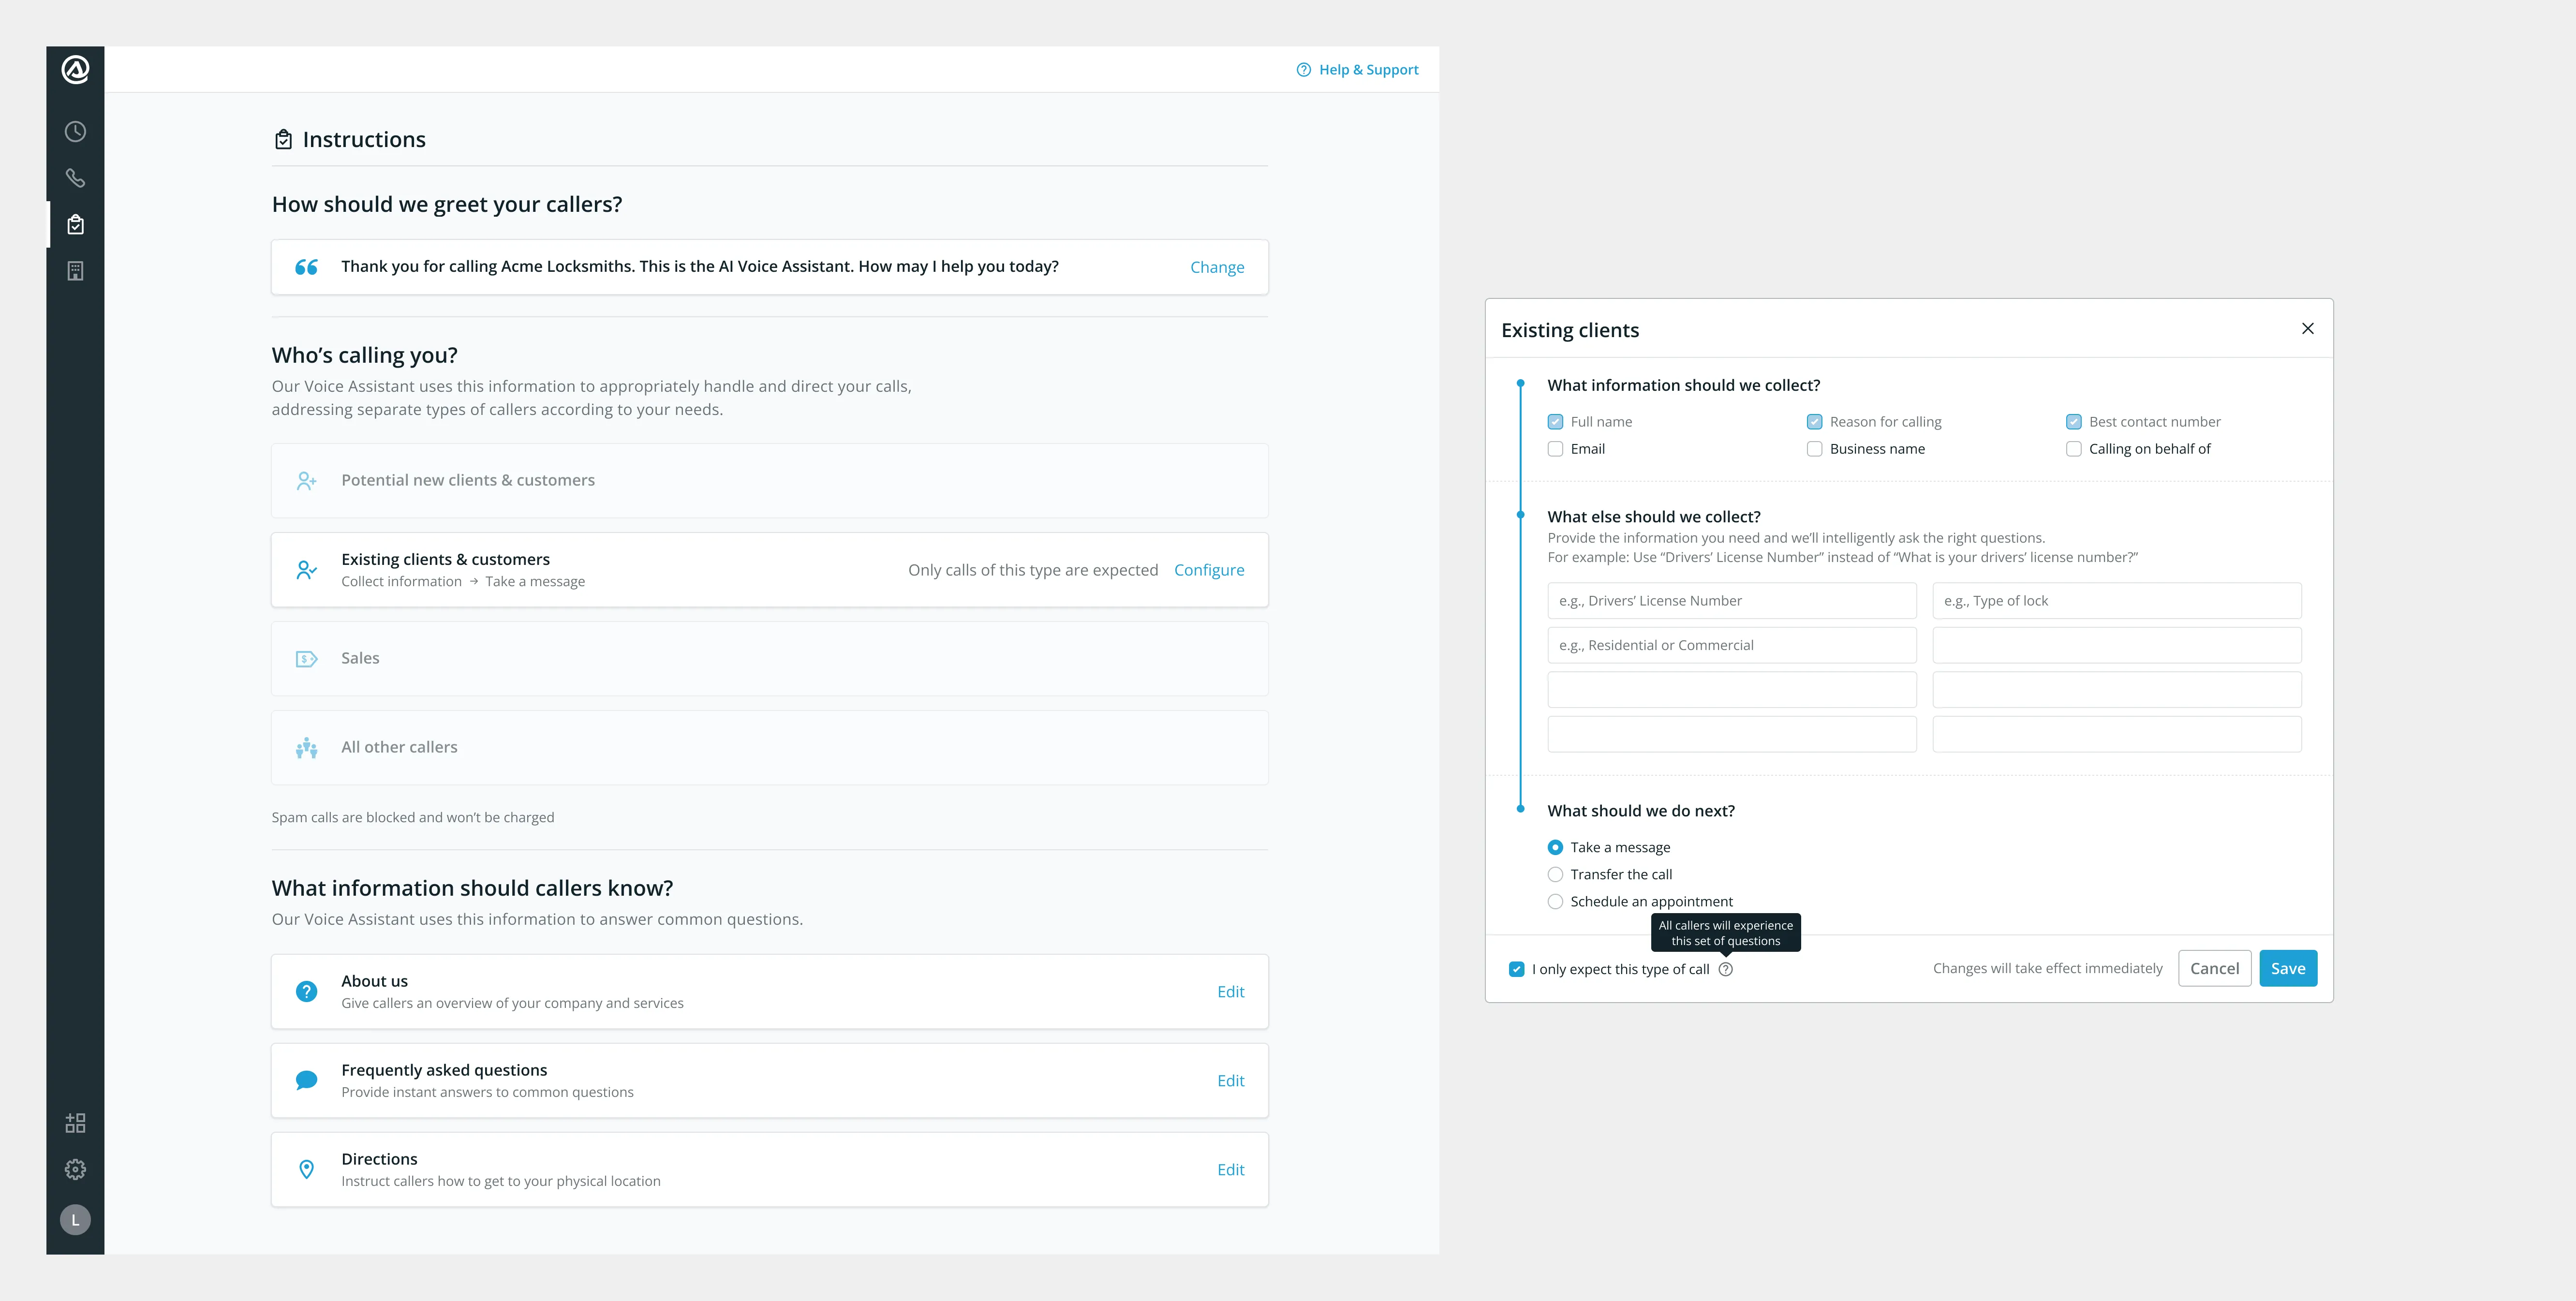This screenshot has height=1301, width=2576.
Task: Uncheck the Best contact number checkbox
Action: pos(2074,422)
